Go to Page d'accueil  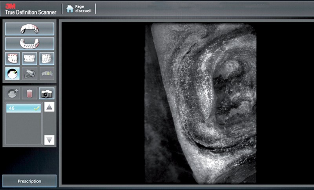click(82, 9)
